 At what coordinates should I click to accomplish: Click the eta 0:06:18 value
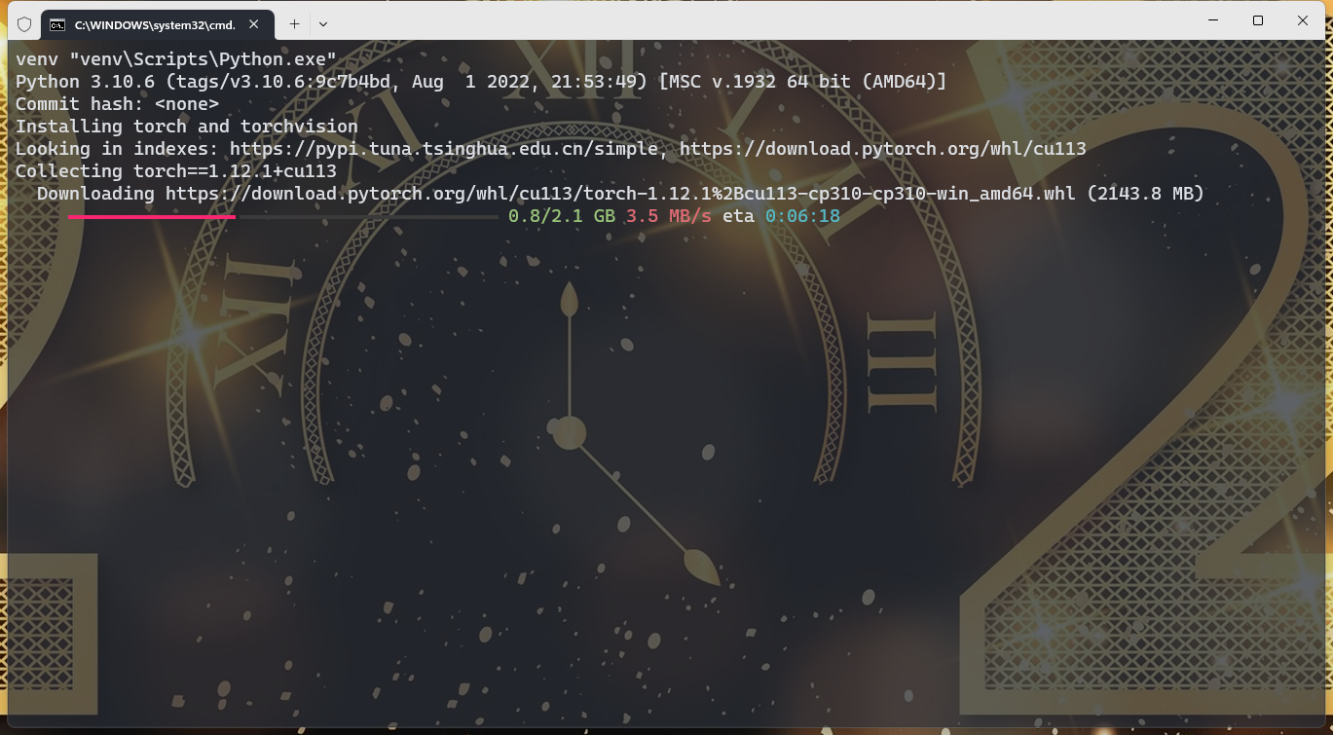[781, 216]
